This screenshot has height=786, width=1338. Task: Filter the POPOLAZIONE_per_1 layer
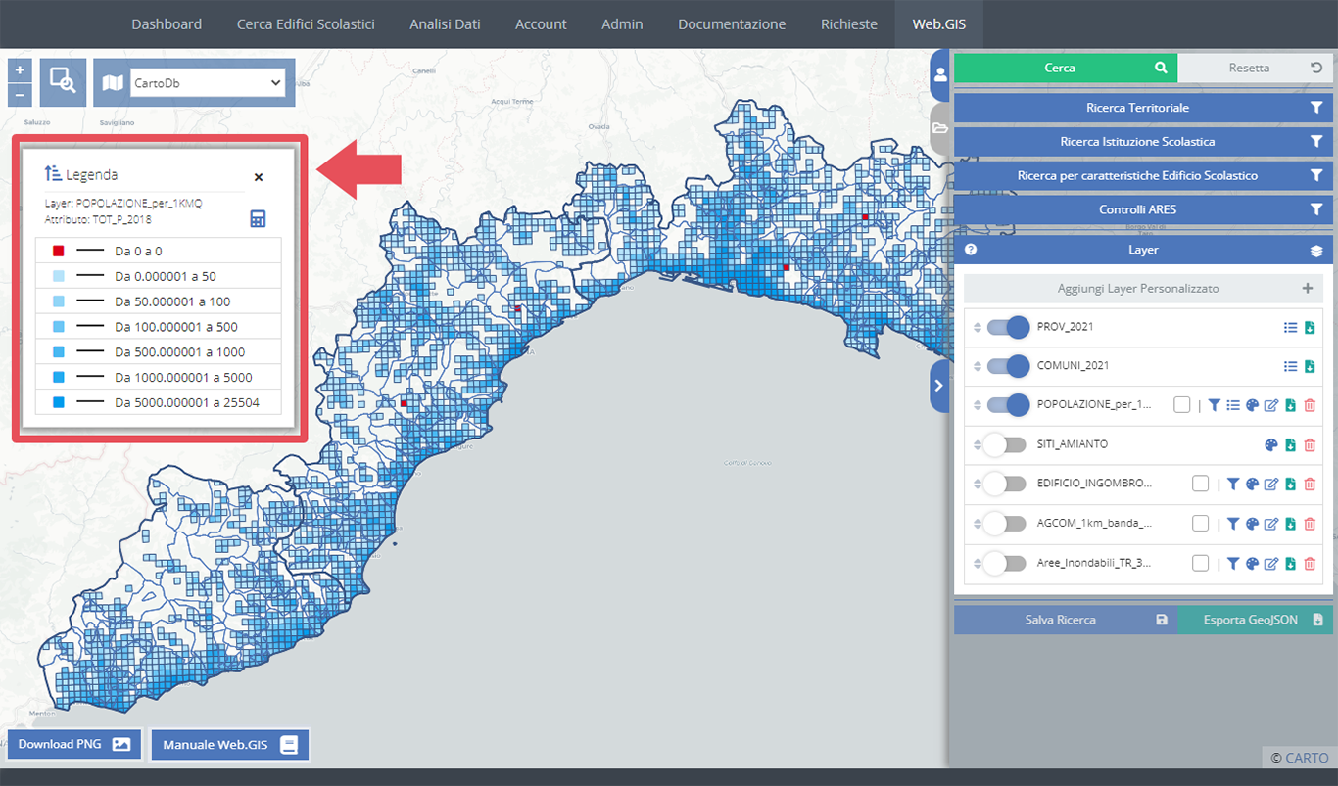coord(1215,405)
